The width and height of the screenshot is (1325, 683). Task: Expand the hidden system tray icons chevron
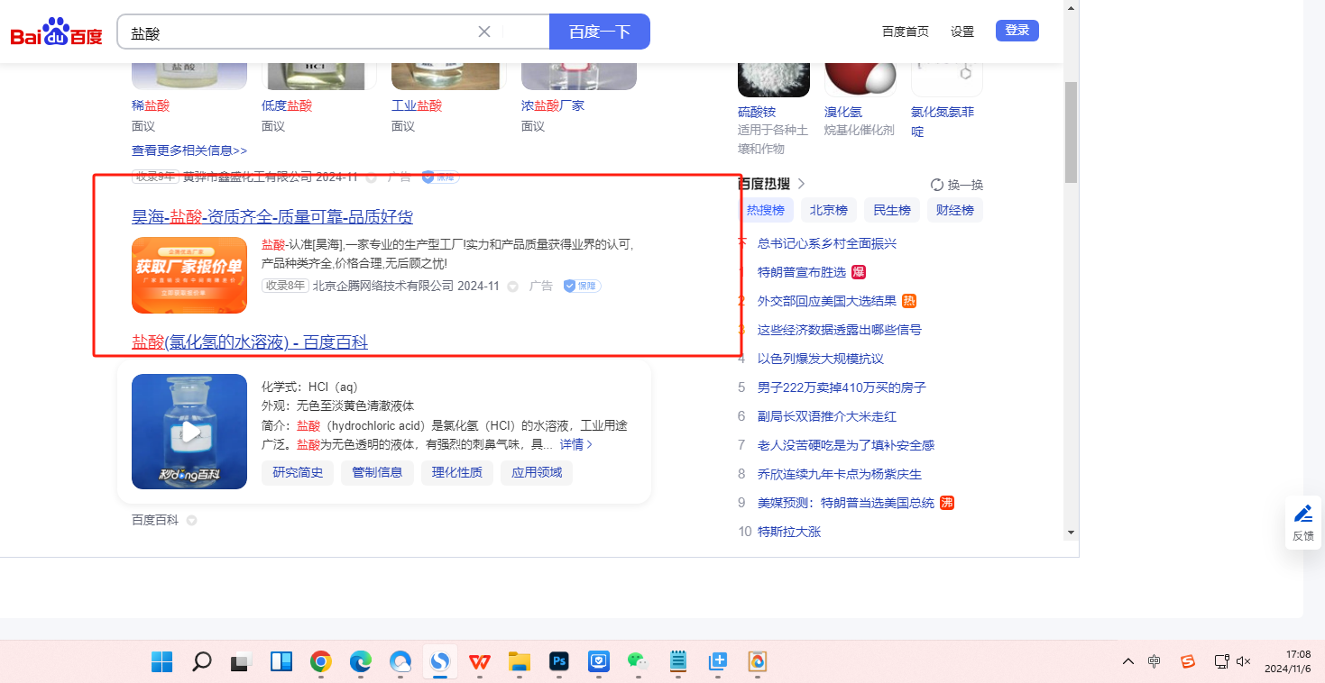pyautogui.click(x=1128, y=661)
